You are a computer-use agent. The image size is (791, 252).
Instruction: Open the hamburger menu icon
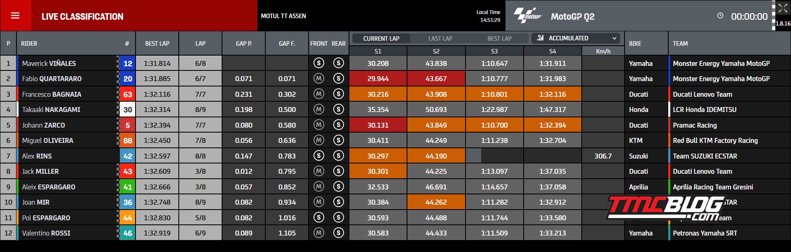[15, 16]
